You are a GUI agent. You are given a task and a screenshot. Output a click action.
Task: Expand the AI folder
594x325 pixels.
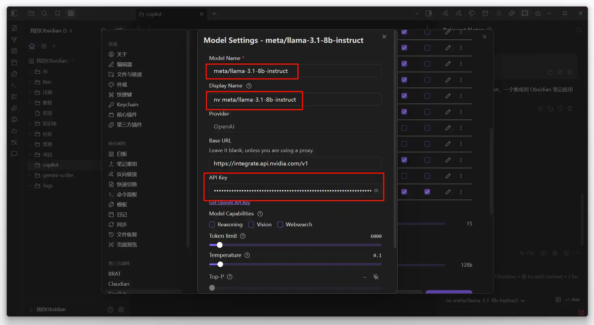pyautogui.click(x=45, y=71)
